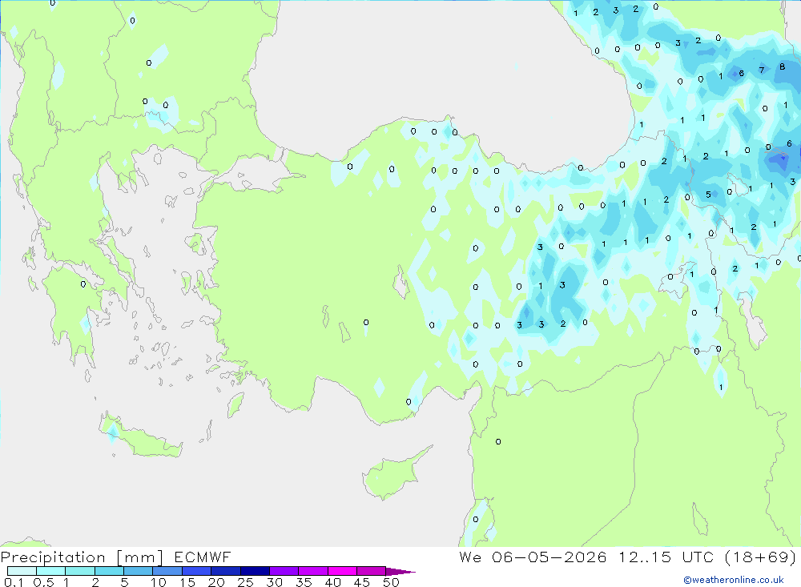Select the "50" legend scale label
The image size is (801, 587).
[392, 582]
